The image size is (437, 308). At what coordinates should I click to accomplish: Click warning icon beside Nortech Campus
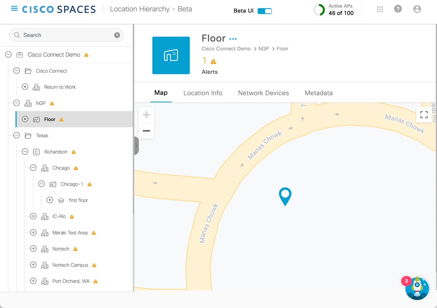94,265
